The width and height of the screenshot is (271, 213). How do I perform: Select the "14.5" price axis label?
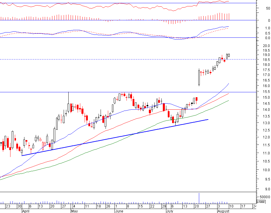pyautogui.click(x=266, y=104)
